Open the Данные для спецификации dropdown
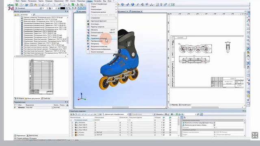Image resolution: width=260 pixels, height=146 pixels. (127, 114)
